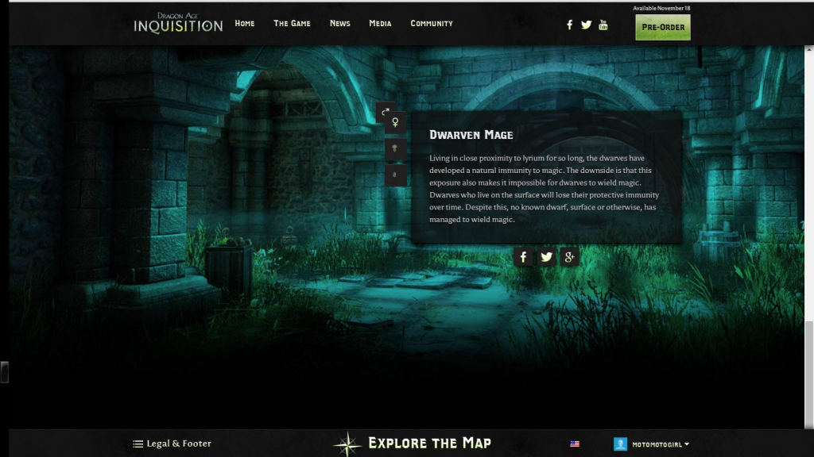Tweet the Dwarven Mage card
This screenshot has height=457, width=814.
click(x=546, y=257)
